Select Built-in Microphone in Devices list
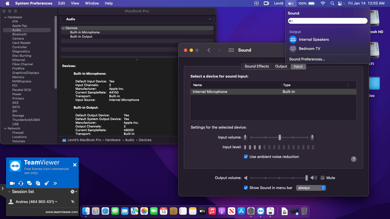 pos(85,33)
